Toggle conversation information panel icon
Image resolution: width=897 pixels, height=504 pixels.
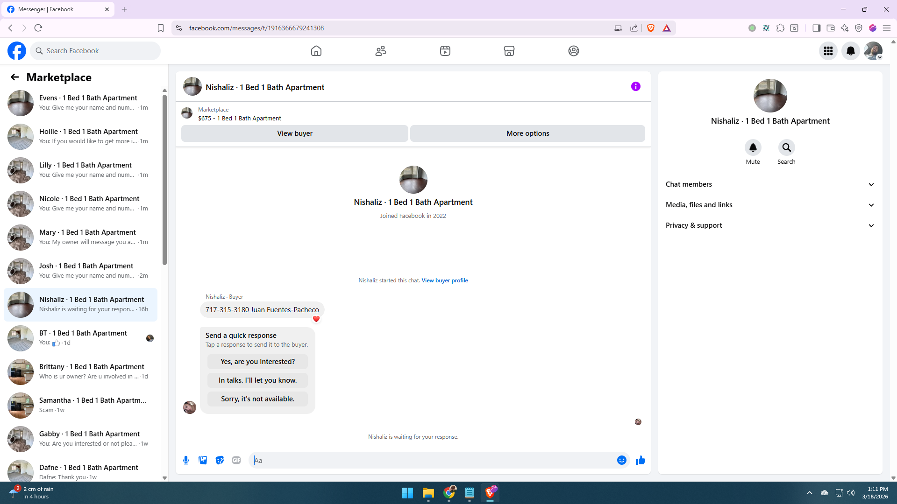635,86
